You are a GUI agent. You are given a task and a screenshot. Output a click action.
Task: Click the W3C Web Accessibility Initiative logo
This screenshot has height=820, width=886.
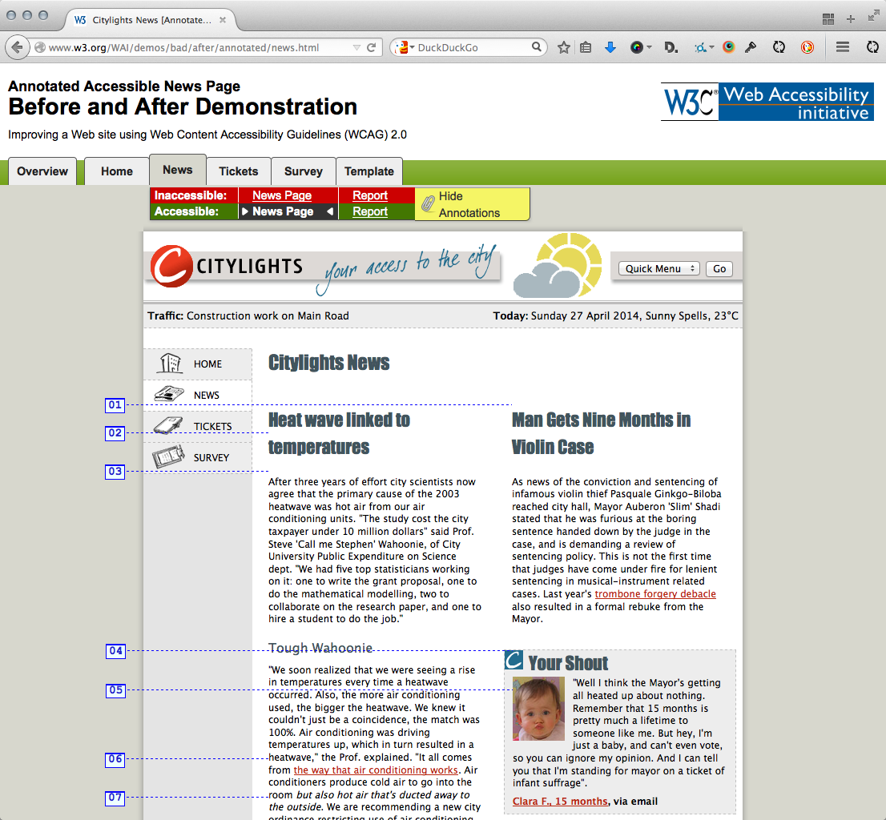(767, 102)
